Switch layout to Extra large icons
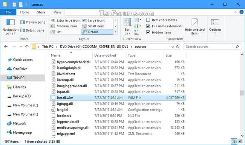 click(66, 21)
